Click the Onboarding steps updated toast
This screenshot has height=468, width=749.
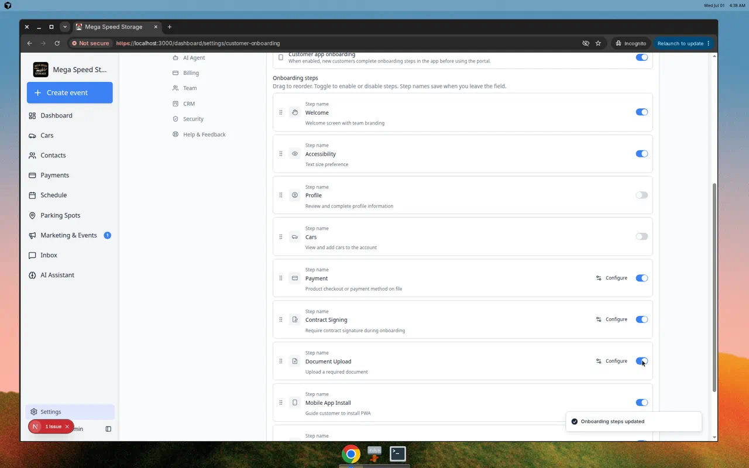pos(634,421)
